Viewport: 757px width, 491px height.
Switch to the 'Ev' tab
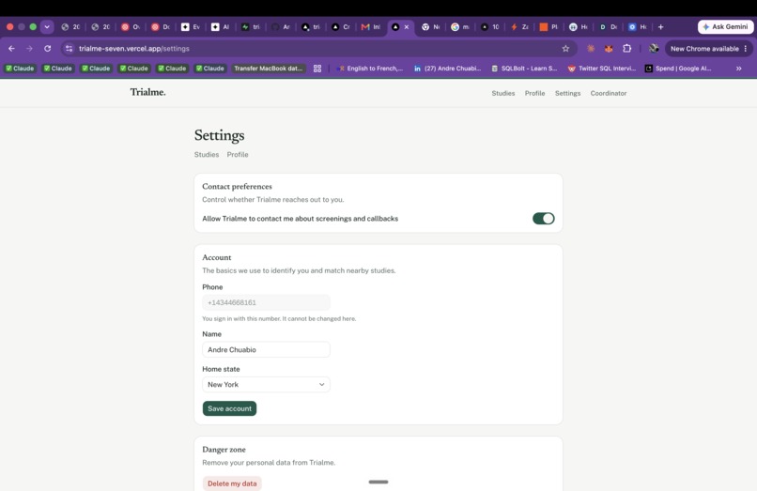[191, 27]
